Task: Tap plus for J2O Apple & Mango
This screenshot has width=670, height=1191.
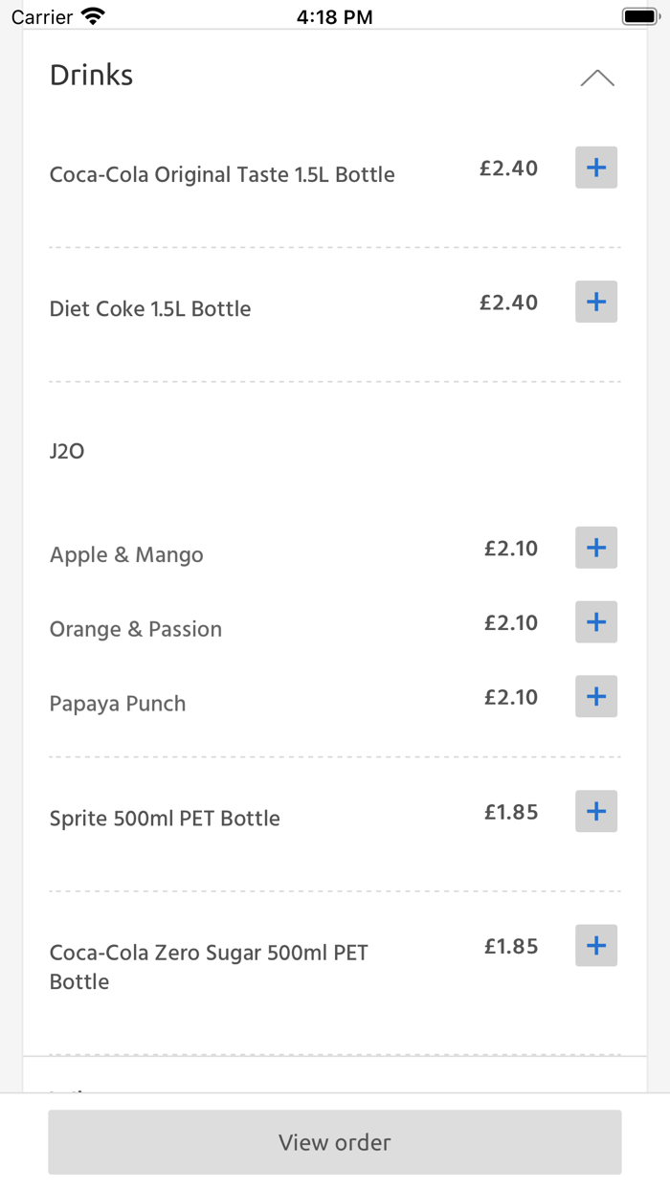Action: coord(595,548)
